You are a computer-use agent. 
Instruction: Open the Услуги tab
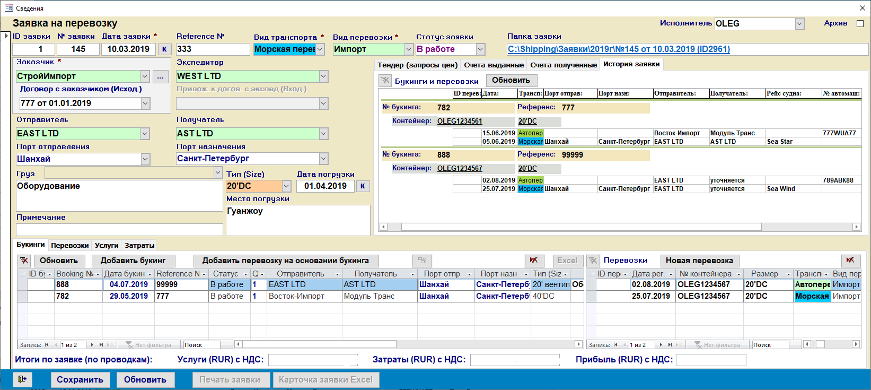(x=107, y=245)
